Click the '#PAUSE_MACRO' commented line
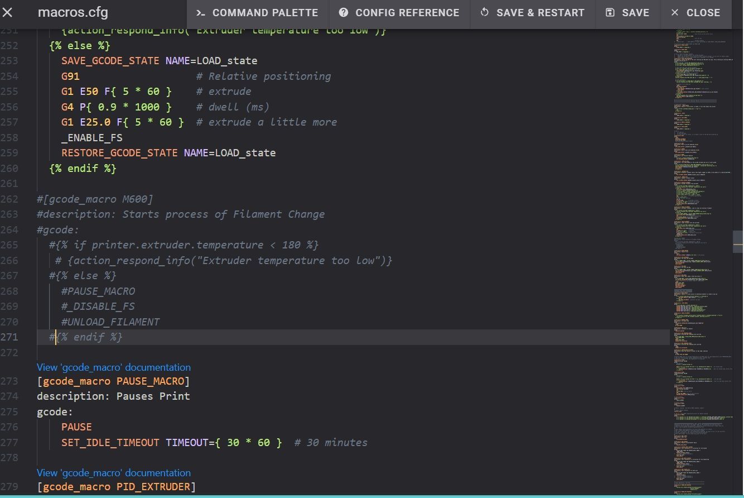This screenshot has width=744, height=498. (98, 291)
